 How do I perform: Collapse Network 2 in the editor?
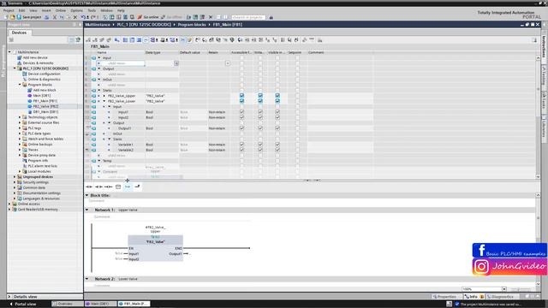(x=87, y=279)
